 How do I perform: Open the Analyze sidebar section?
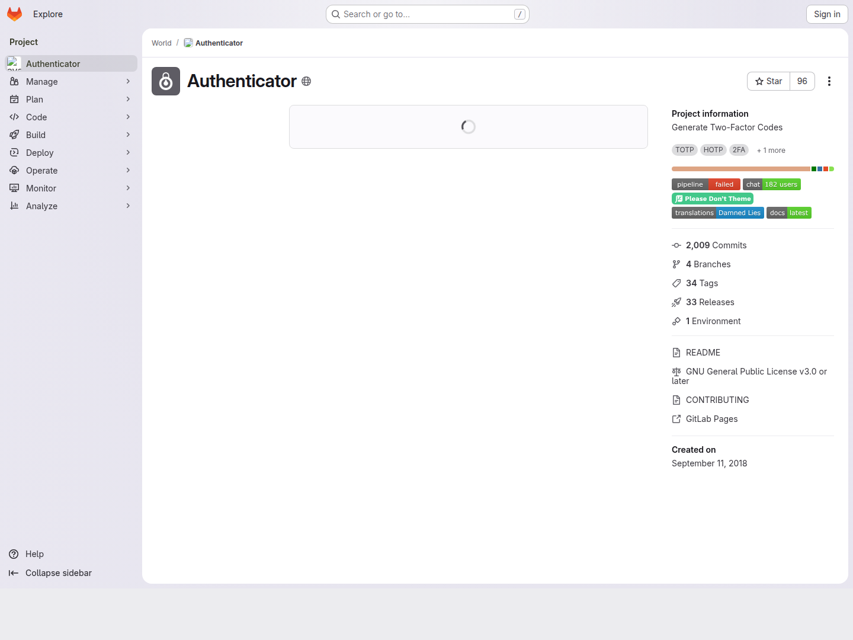click(x=71, y=206)
